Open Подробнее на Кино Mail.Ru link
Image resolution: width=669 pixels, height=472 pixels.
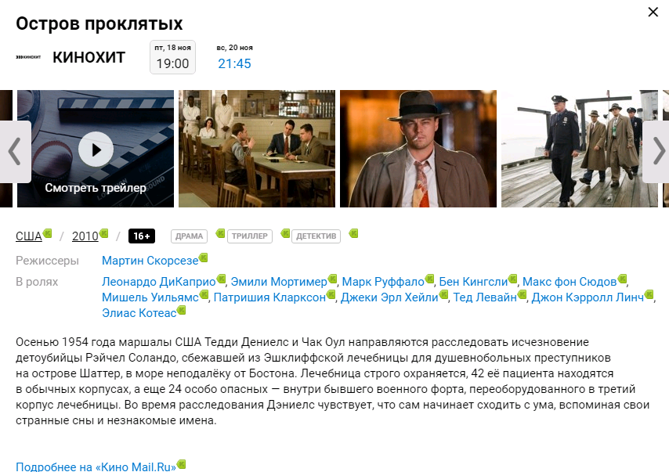click(96, 466)
